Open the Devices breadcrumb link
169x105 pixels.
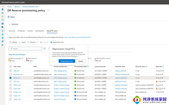pyautogui.click(x=17, y=7)
